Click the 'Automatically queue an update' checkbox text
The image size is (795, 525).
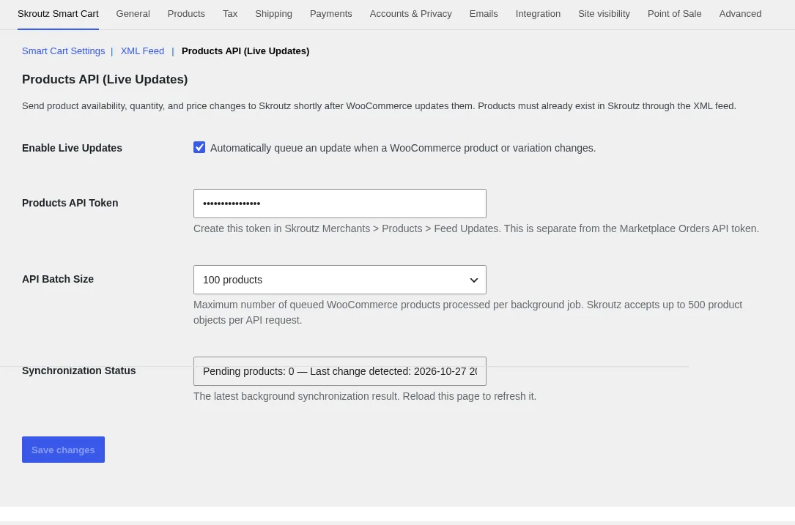point(403,148)
